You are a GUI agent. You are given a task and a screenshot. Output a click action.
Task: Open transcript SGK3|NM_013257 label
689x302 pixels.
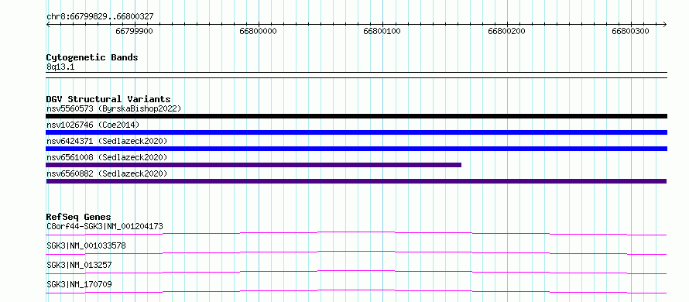pyautogui.click(x=79, y=265)
